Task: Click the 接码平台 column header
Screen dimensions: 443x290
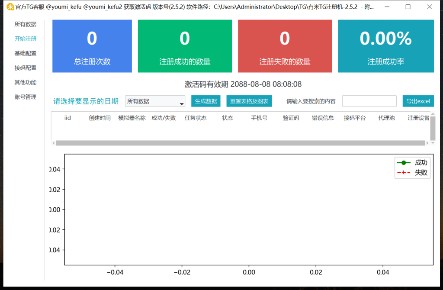Action: click(355, 118)
